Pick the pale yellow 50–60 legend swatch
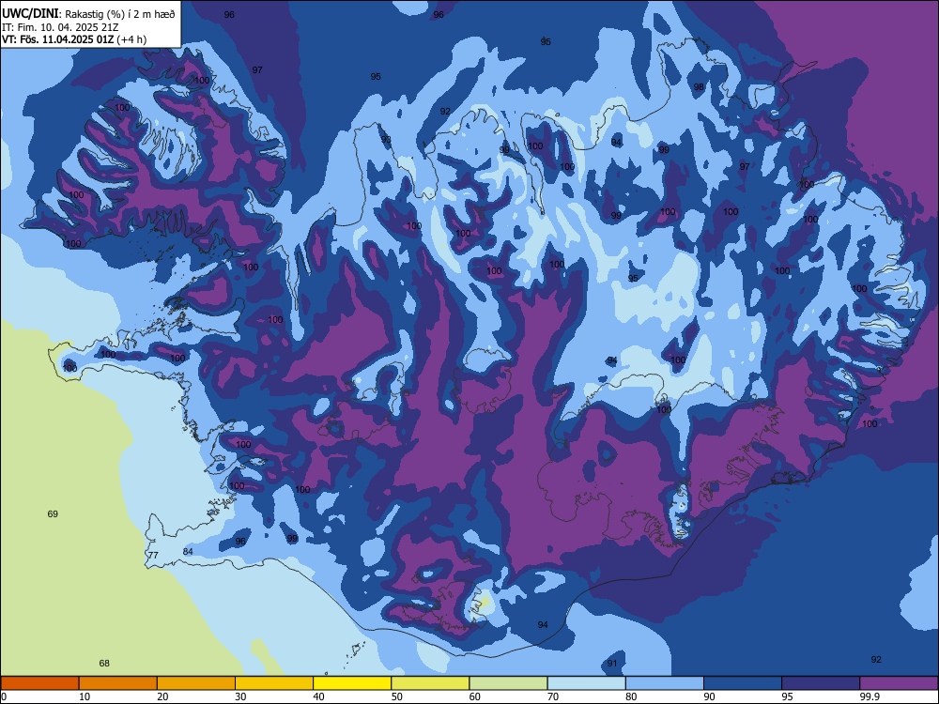This screenshot has height=704, width=939. pyautogui.click(x=430, y=683)
